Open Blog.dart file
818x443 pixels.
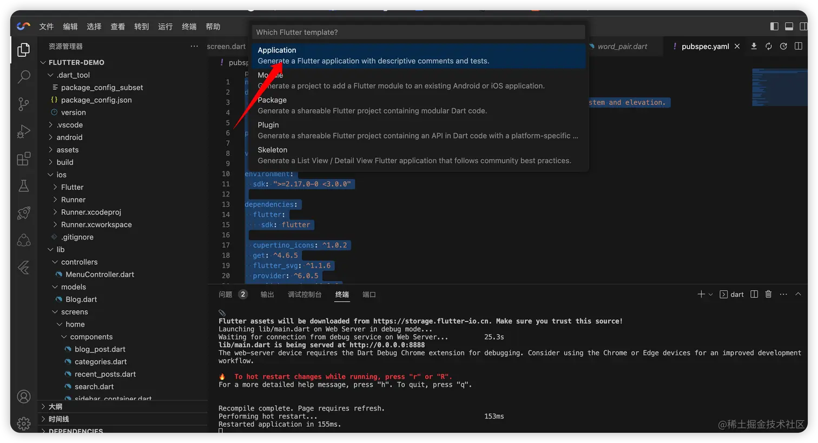(x=123, y=299)
